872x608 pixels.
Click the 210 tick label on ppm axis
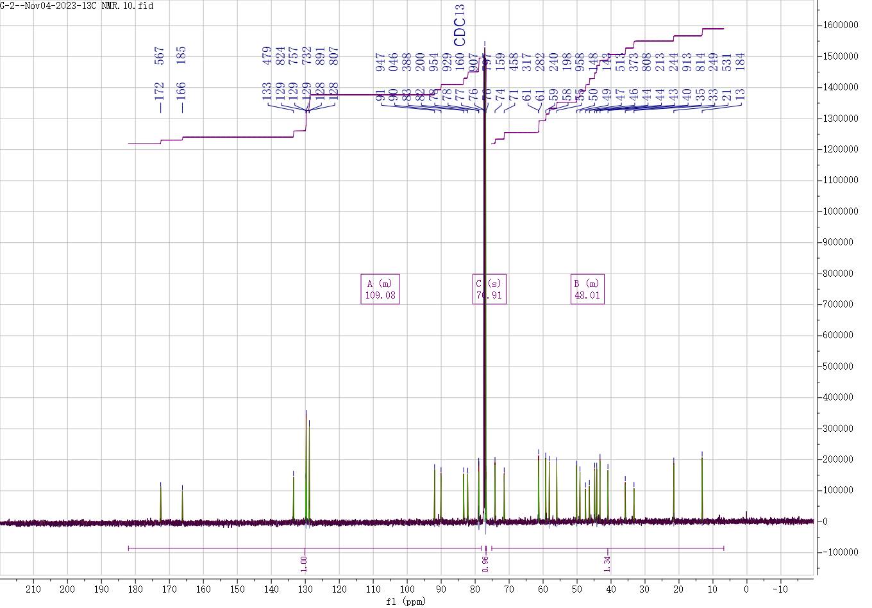[33, 589]
